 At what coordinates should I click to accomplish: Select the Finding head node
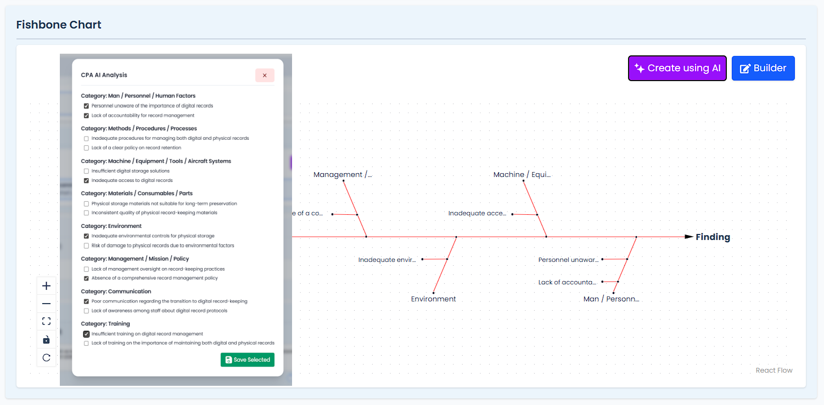[x=713, y=237]
